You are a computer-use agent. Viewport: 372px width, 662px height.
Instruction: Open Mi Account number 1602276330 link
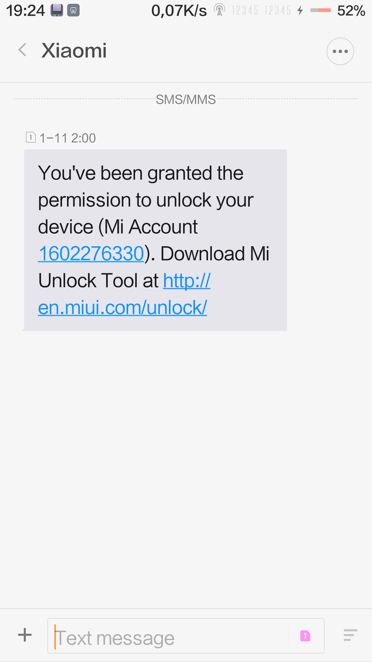pos(91,254)
